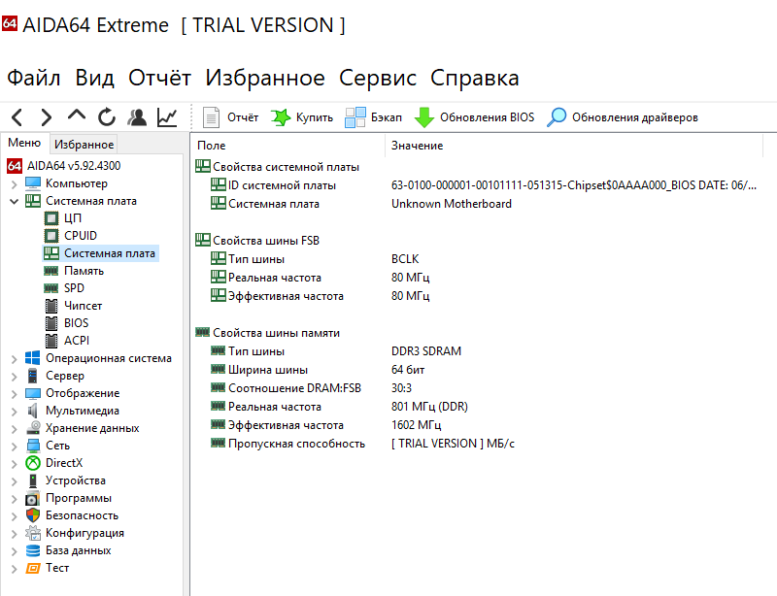Click the Хранение данных drive icon

click(x=33, y=427)
